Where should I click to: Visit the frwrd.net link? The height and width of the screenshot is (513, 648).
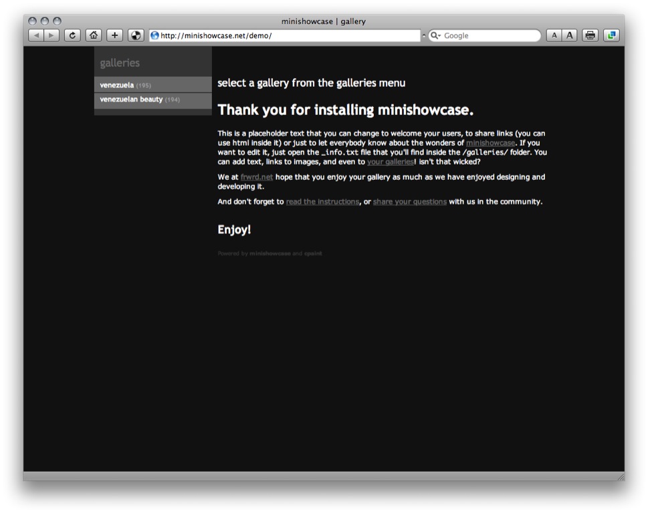tap(257, 177)
